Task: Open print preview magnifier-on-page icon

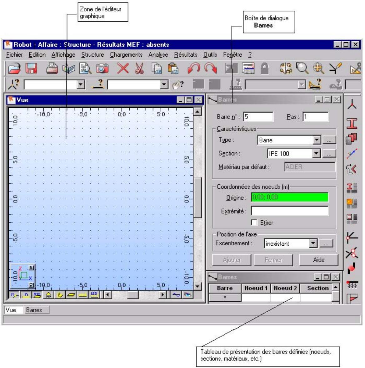Action: coord(85,69)
